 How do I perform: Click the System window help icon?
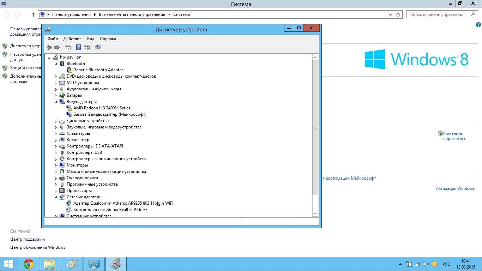pyautogui.click(x=478, y=25)
